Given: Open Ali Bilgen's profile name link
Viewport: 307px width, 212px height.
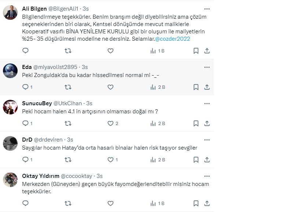Looking at the screenshot, I should [34, 8].
